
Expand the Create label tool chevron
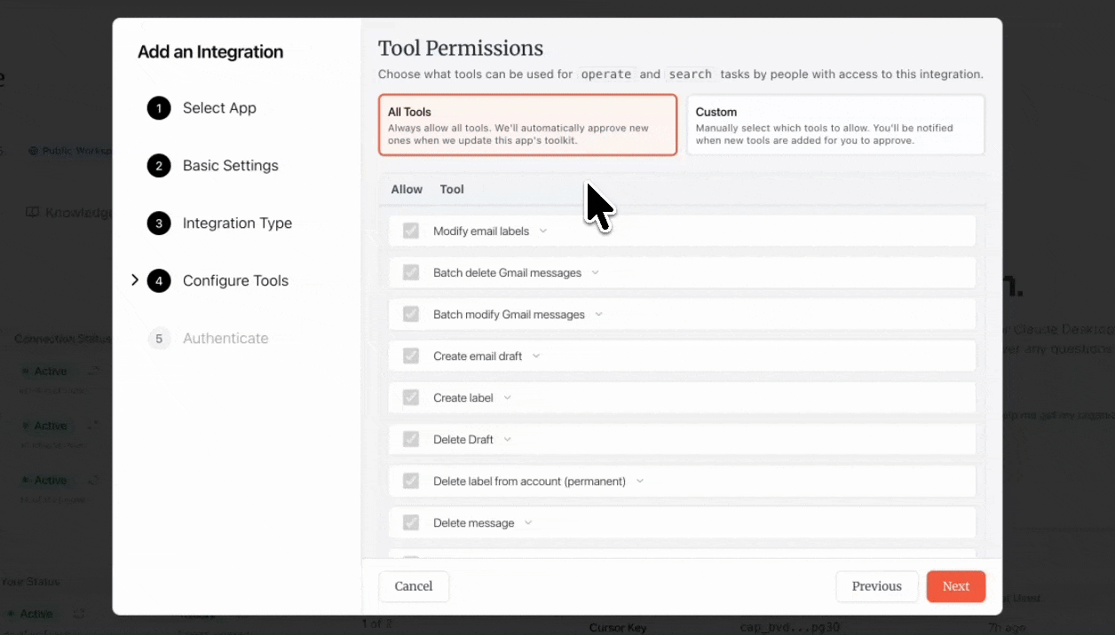[508, 398]
